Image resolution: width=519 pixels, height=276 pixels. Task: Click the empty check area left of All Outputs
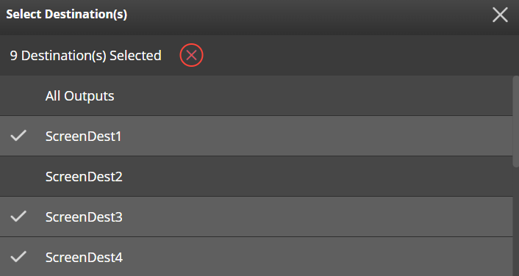click(x=18, y=95)
